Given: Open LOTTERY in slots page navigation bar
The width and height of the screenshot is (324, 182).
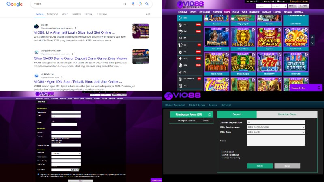Looking at the screenshot, I should point(277,12).
